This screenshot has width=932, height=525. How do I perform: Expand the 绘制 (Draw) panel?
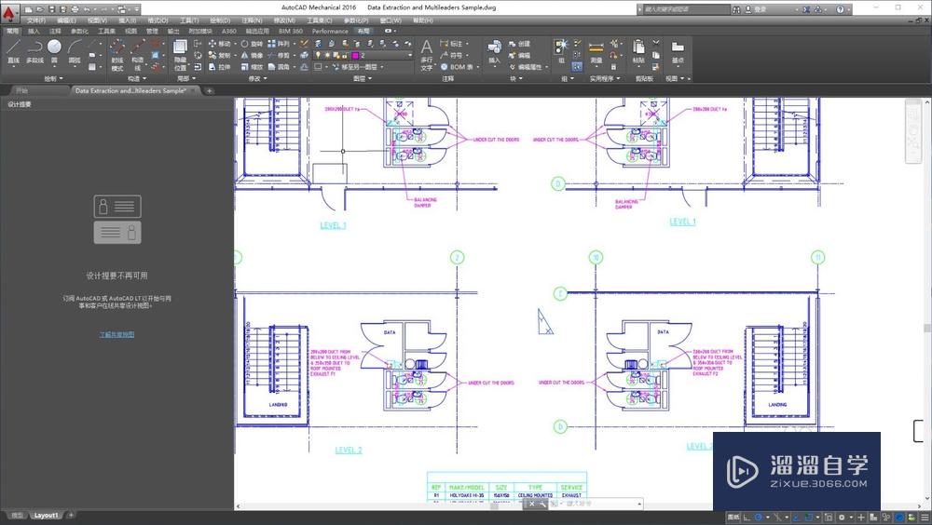53,78
